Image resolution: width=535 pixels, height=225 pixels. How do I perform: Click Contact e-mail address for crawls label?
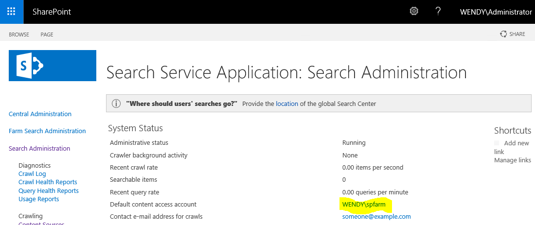[156, 216]
